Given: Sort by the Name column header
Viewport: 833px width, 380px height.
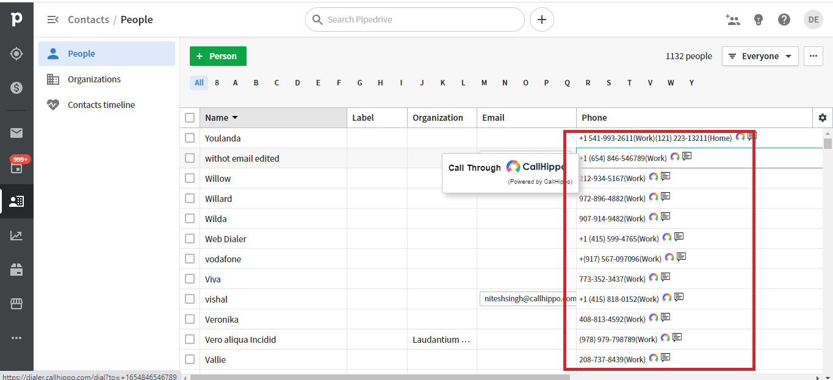Looking at the screenshot, I should pos(273,118).
